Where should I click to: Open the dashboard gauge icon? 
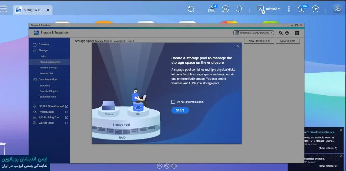coord(315,9)
